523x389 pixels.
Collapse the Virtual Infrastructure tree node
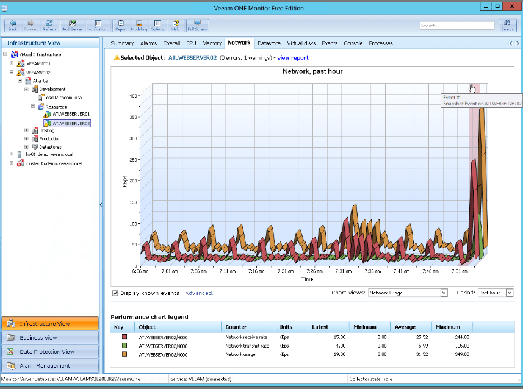point(5,54)
